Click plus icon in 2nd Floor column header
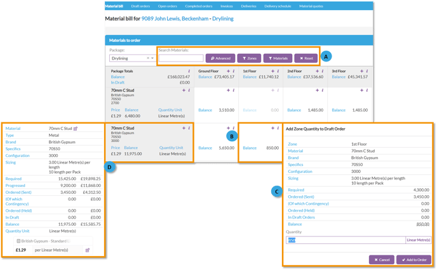Screen dimensions: 437x270 pos(316,71)
